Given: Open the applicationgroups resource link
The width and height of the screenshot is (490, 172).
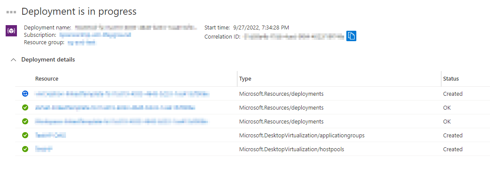Looking at the screenshot, I should (50, 135).
